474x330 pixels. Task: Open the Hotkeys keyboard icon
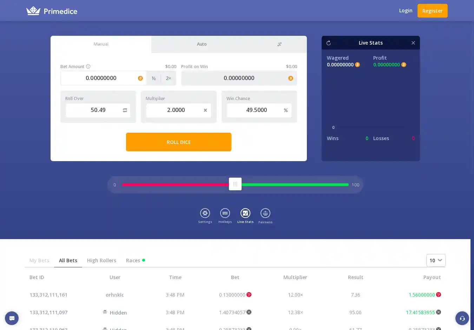225,213
